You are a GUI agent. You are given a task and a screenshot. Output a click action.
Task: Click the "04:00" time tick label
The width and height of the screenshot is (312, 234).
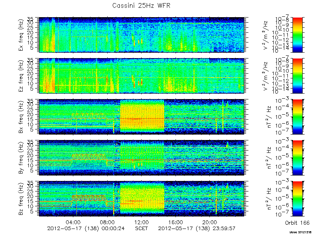(x=73, y=222)
